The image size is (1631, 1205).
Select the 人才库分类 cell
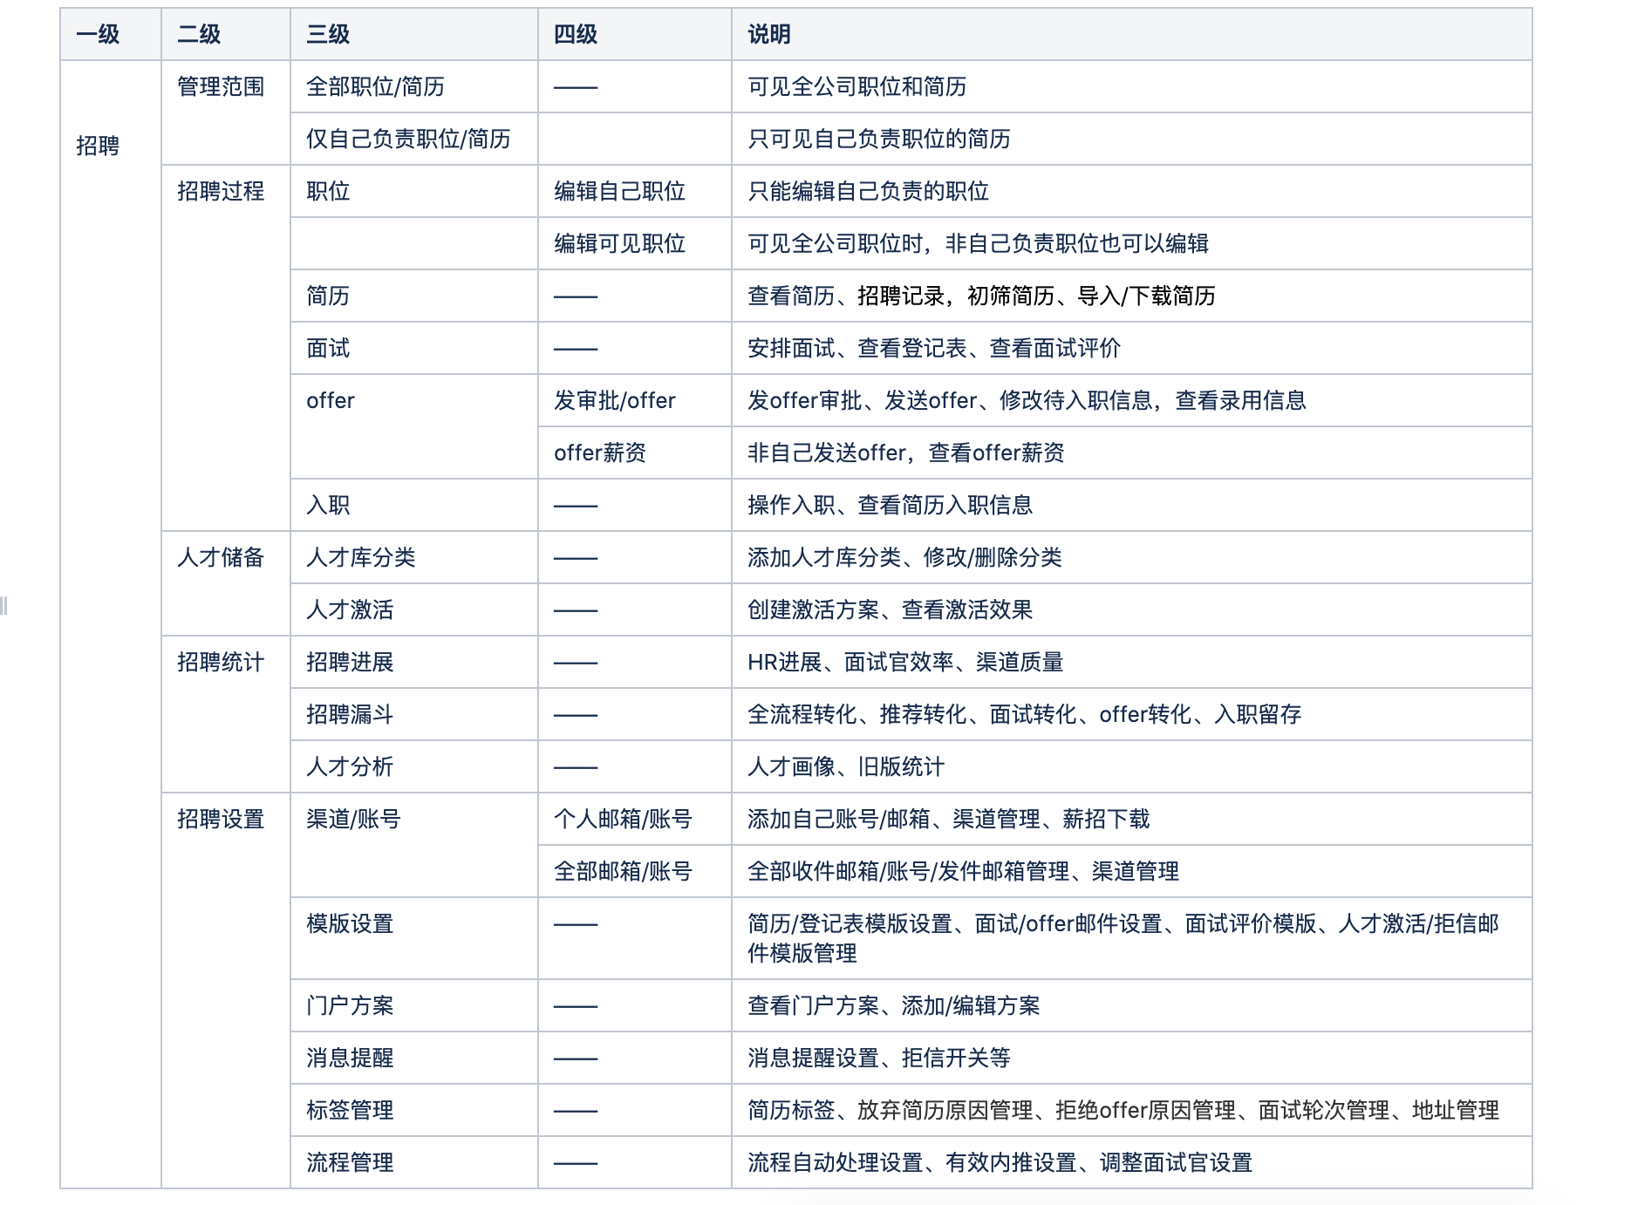click(414, 558)
